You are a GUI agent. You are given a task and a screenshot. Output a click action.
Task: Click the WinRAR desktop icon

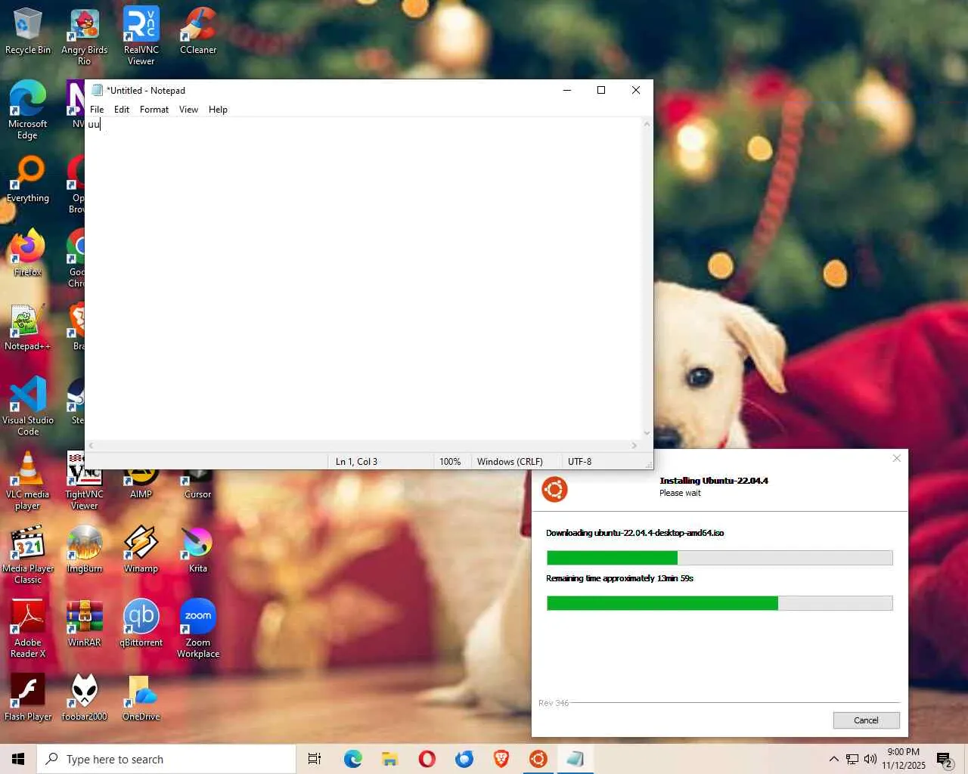tap(84, 624)
